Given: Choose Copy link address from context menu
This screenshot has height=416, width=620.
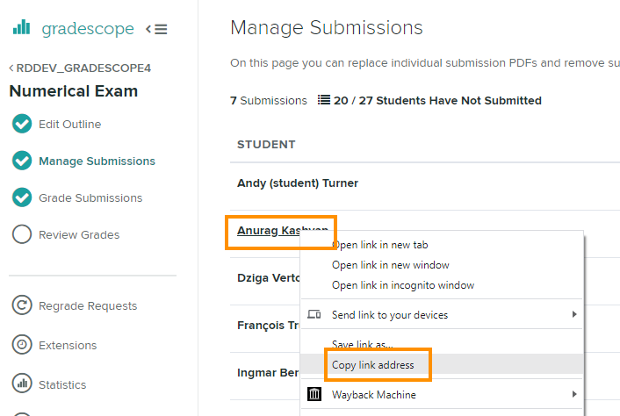Looking at the screenshot, I should (373, 364).
